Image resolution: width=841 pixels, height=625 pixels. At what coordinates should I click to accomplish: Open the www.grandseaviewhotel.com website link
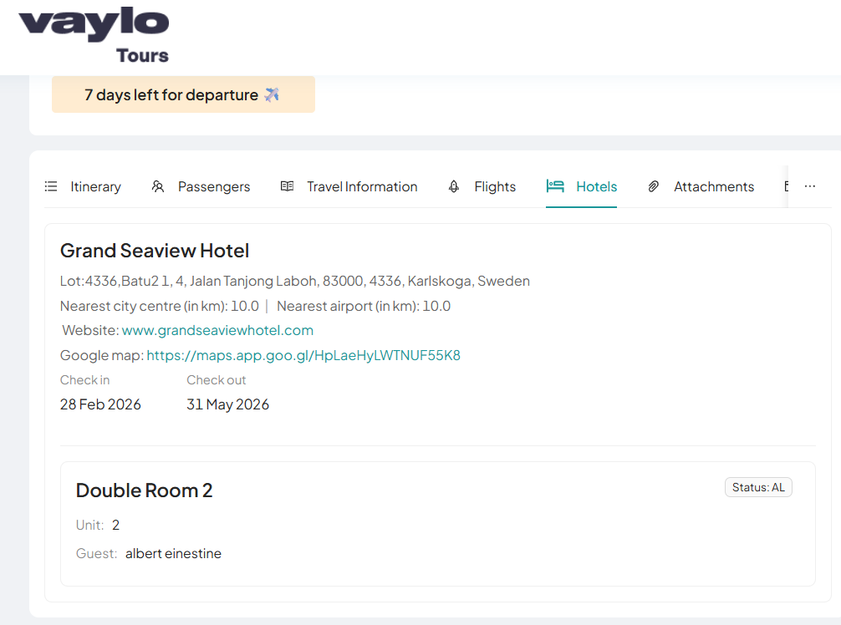click(x=217, y=330)
